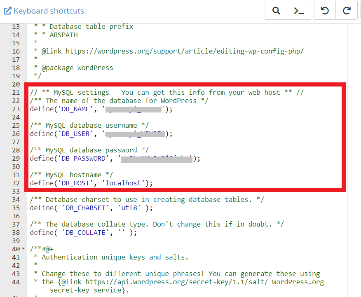
Task: Place cursor on 'localhost' value
Action: pyautogui.click(x=123, y=183)
